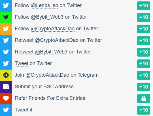Open the @Bybit_Web3 follow link
153x116 pixels.
click(47, 17)
